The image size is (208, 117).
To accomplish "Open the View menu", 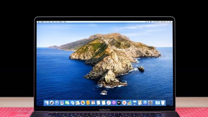I will pos(53,22).
